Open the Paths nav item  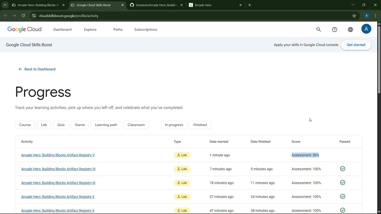(x=118, y=29)
